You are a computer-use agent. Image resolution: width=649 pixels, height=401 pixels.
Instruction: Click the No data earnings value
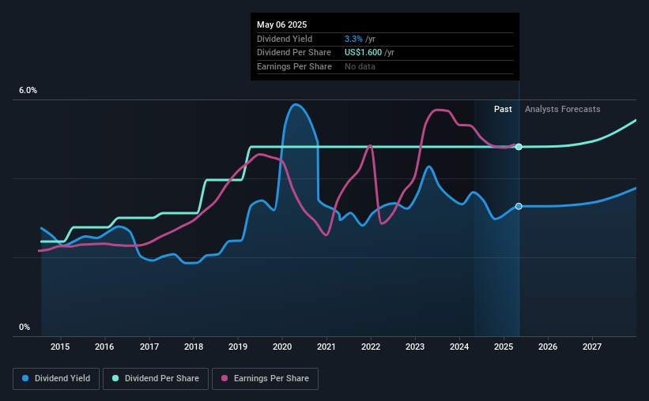(x=360, y=66)
